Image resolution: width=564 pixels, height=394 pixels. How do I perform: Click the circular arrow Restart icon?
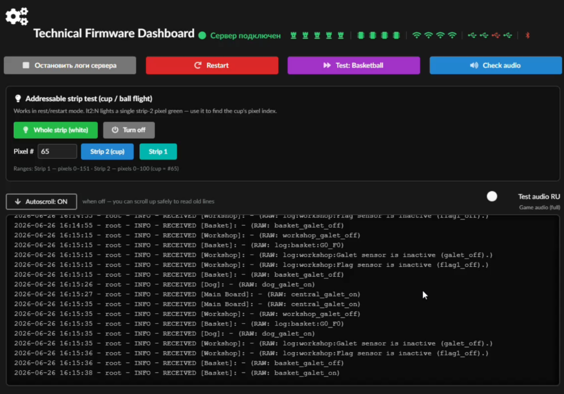click(198, 65)
